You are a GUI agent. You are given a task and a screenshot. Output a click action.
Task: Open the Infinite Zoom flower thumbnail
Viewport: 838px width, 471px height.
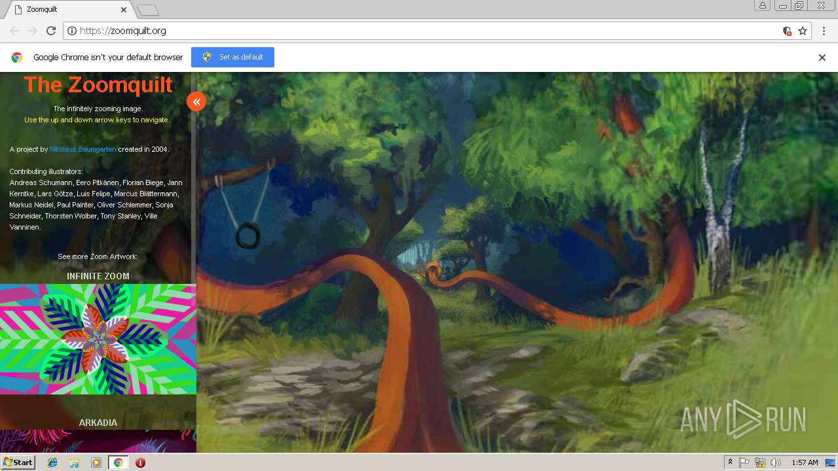point(98,339)
